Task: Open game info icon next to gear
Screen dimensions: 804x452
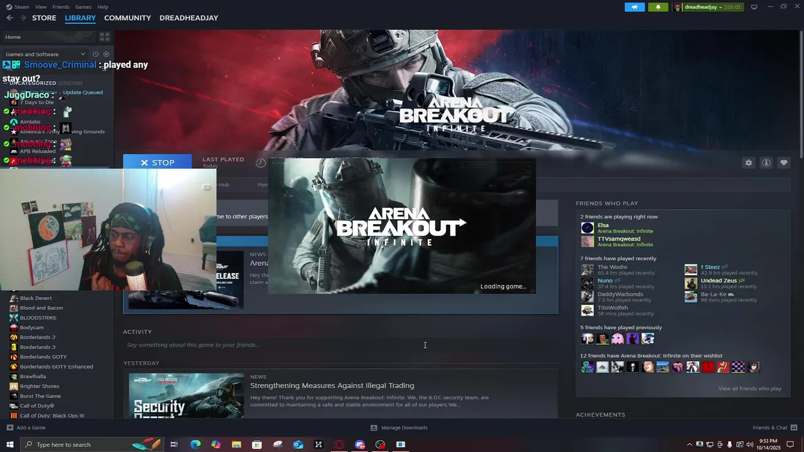Action: coord(766,163)
